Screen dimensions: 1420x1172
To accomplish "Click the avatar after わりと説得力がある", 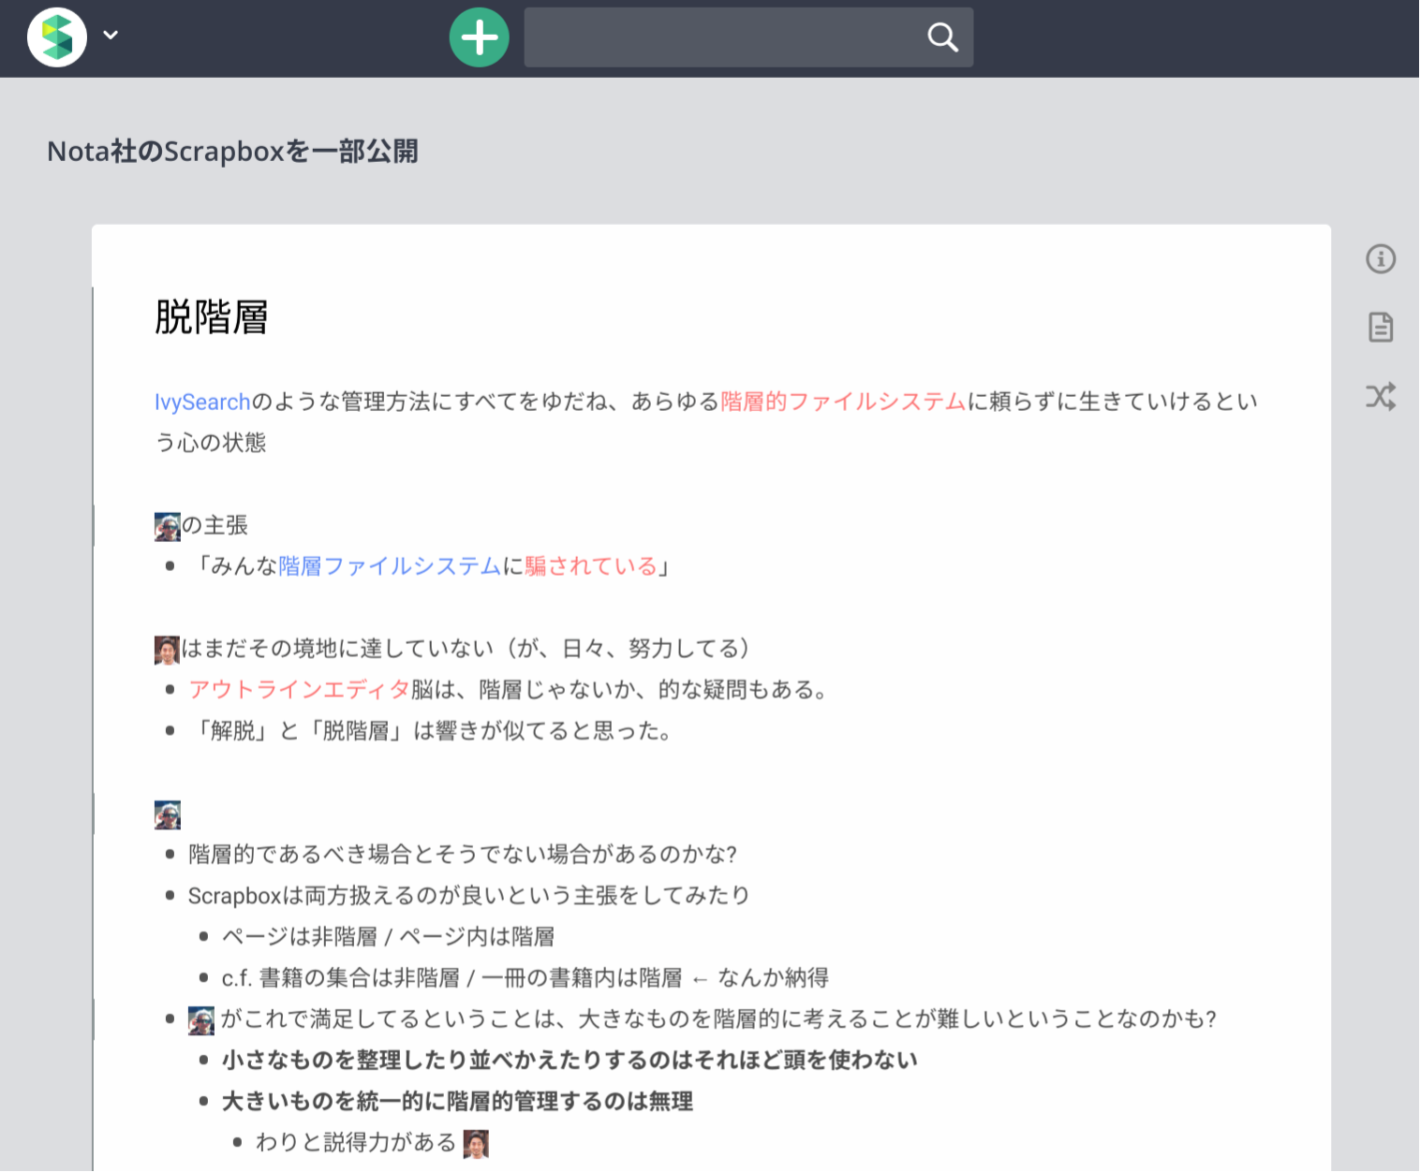I will [x=476, y=1144].
